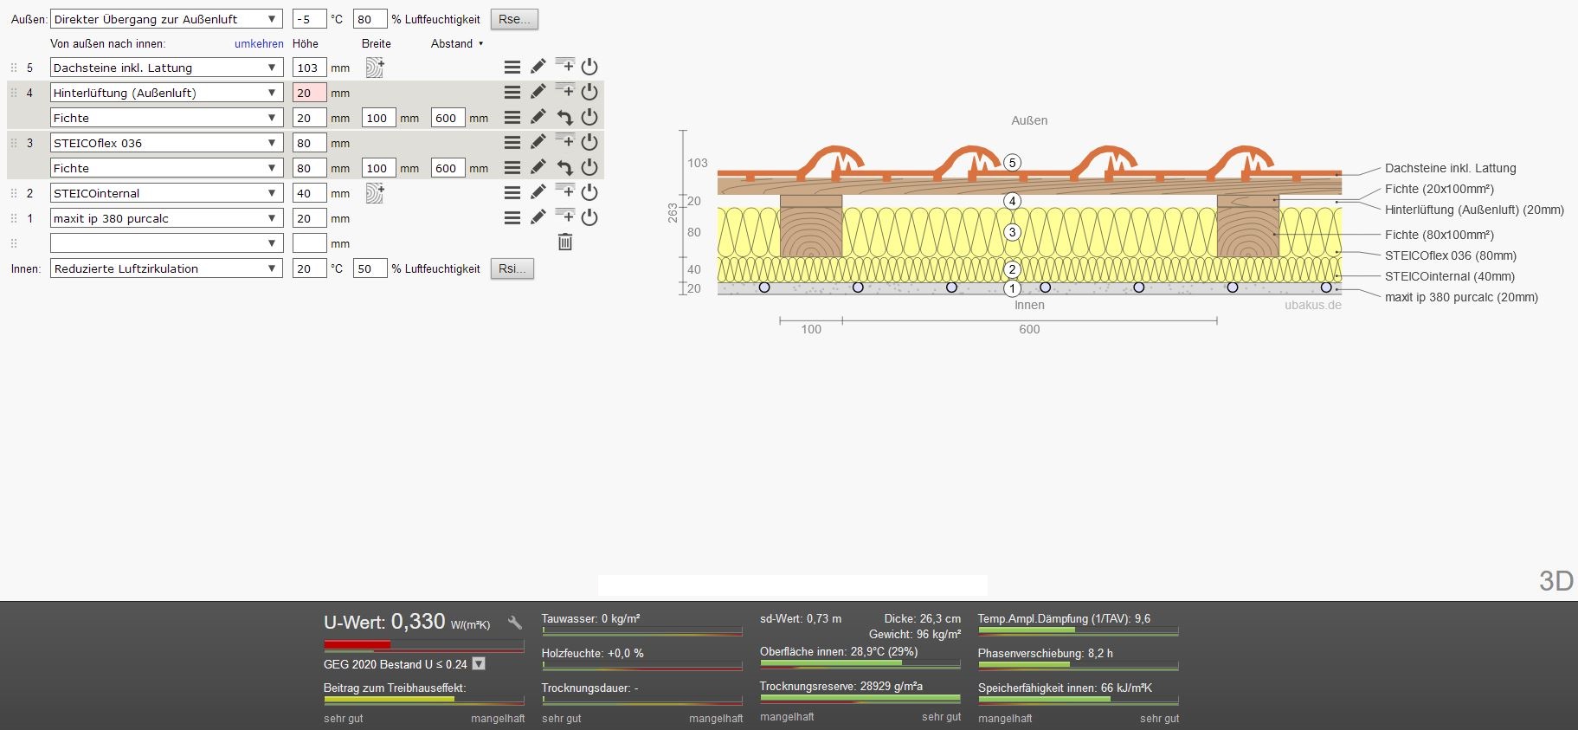The height and width of the screenshot is (730, 1578).
Task: Remove the Fichte framing from Hinterlüftung layer
Action: pyautogui.click(x=564, y=118)
